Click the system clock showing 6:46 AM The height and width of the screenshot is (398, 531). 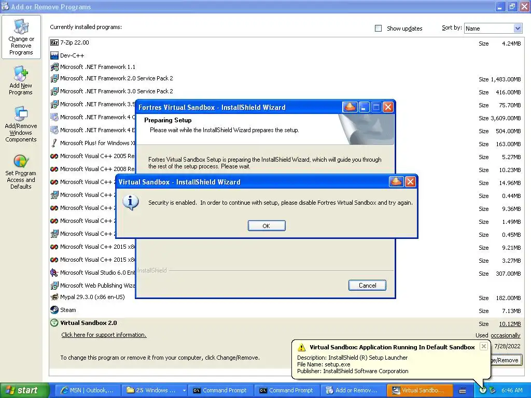coord(512,390)
